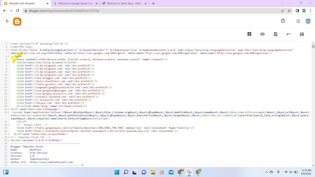Screen dimensions: 315x177
Task: Close the Abhi's Blog tab
Action: tap(146, 3)
